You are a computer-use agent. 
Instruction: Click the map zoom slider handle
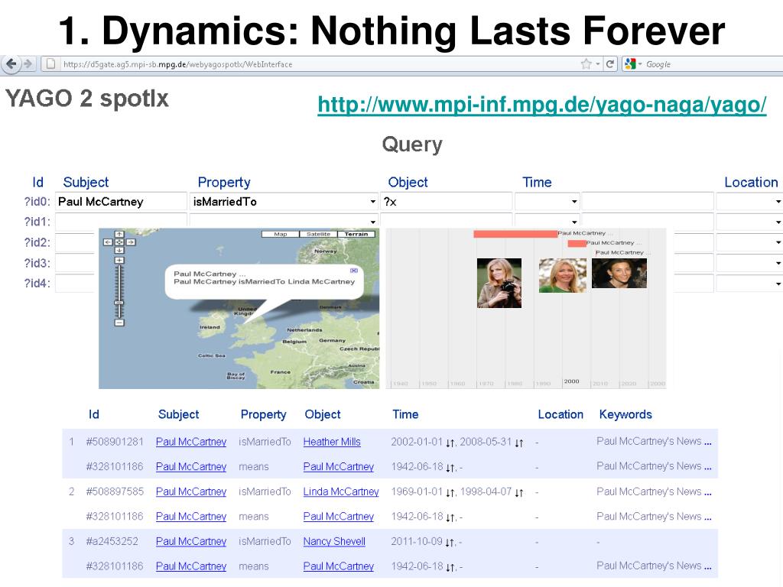pyautogui.click(x=119, y=303)
